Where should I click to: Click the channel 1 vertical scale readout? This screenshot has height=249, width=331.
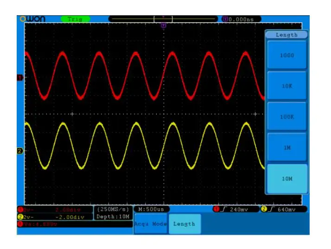pyautogui.click(x=55, y=210)
